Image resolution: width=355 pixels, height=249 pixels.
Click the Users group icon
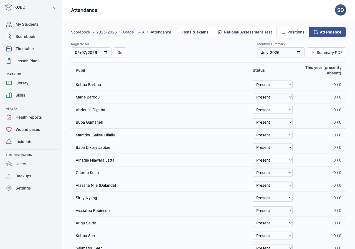tap(9, 164)
